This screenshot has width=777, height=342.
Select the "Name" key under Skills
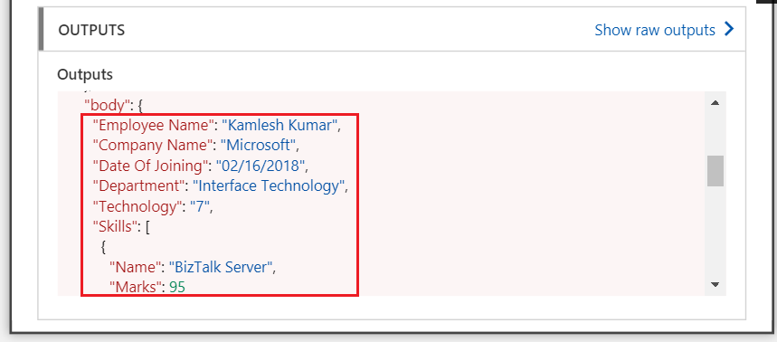(x=136, y=268)
